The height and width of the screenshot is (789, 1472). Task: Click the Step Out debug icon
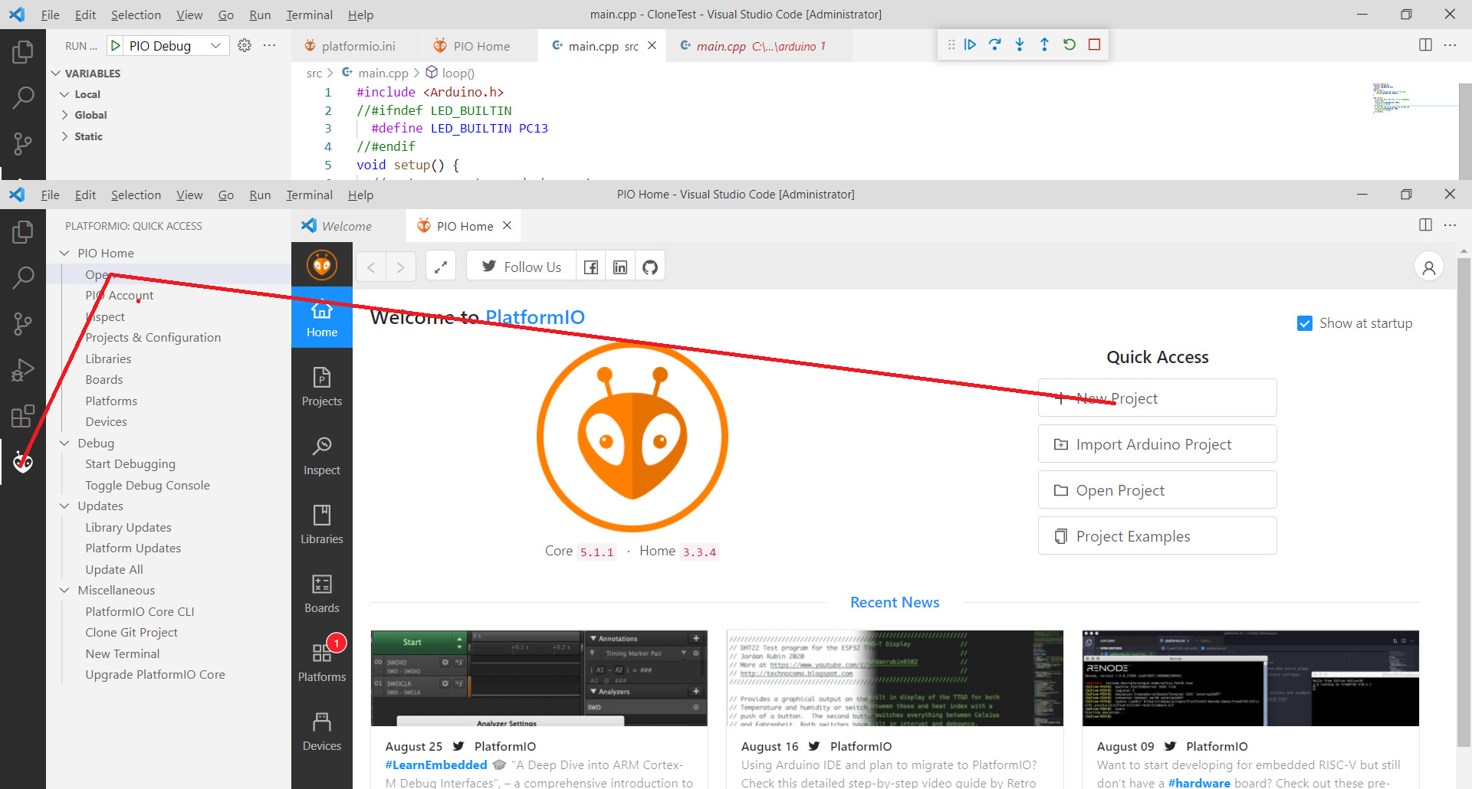click(1044, 44)
